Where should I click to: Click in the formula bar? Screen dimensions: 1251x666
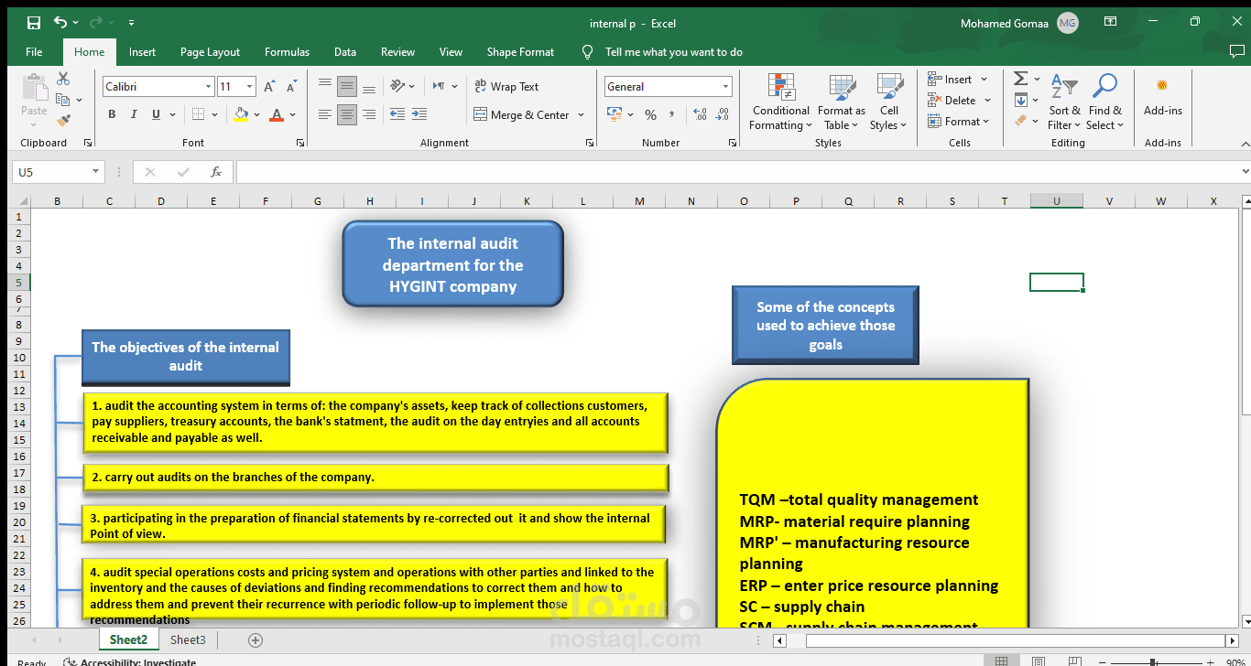click(737, 172)
